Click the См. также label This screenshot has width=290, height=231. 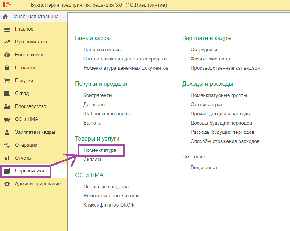194,157
